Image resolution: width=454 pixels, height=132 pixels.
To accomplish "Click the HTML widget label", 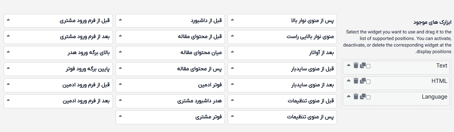I will 439,81.
